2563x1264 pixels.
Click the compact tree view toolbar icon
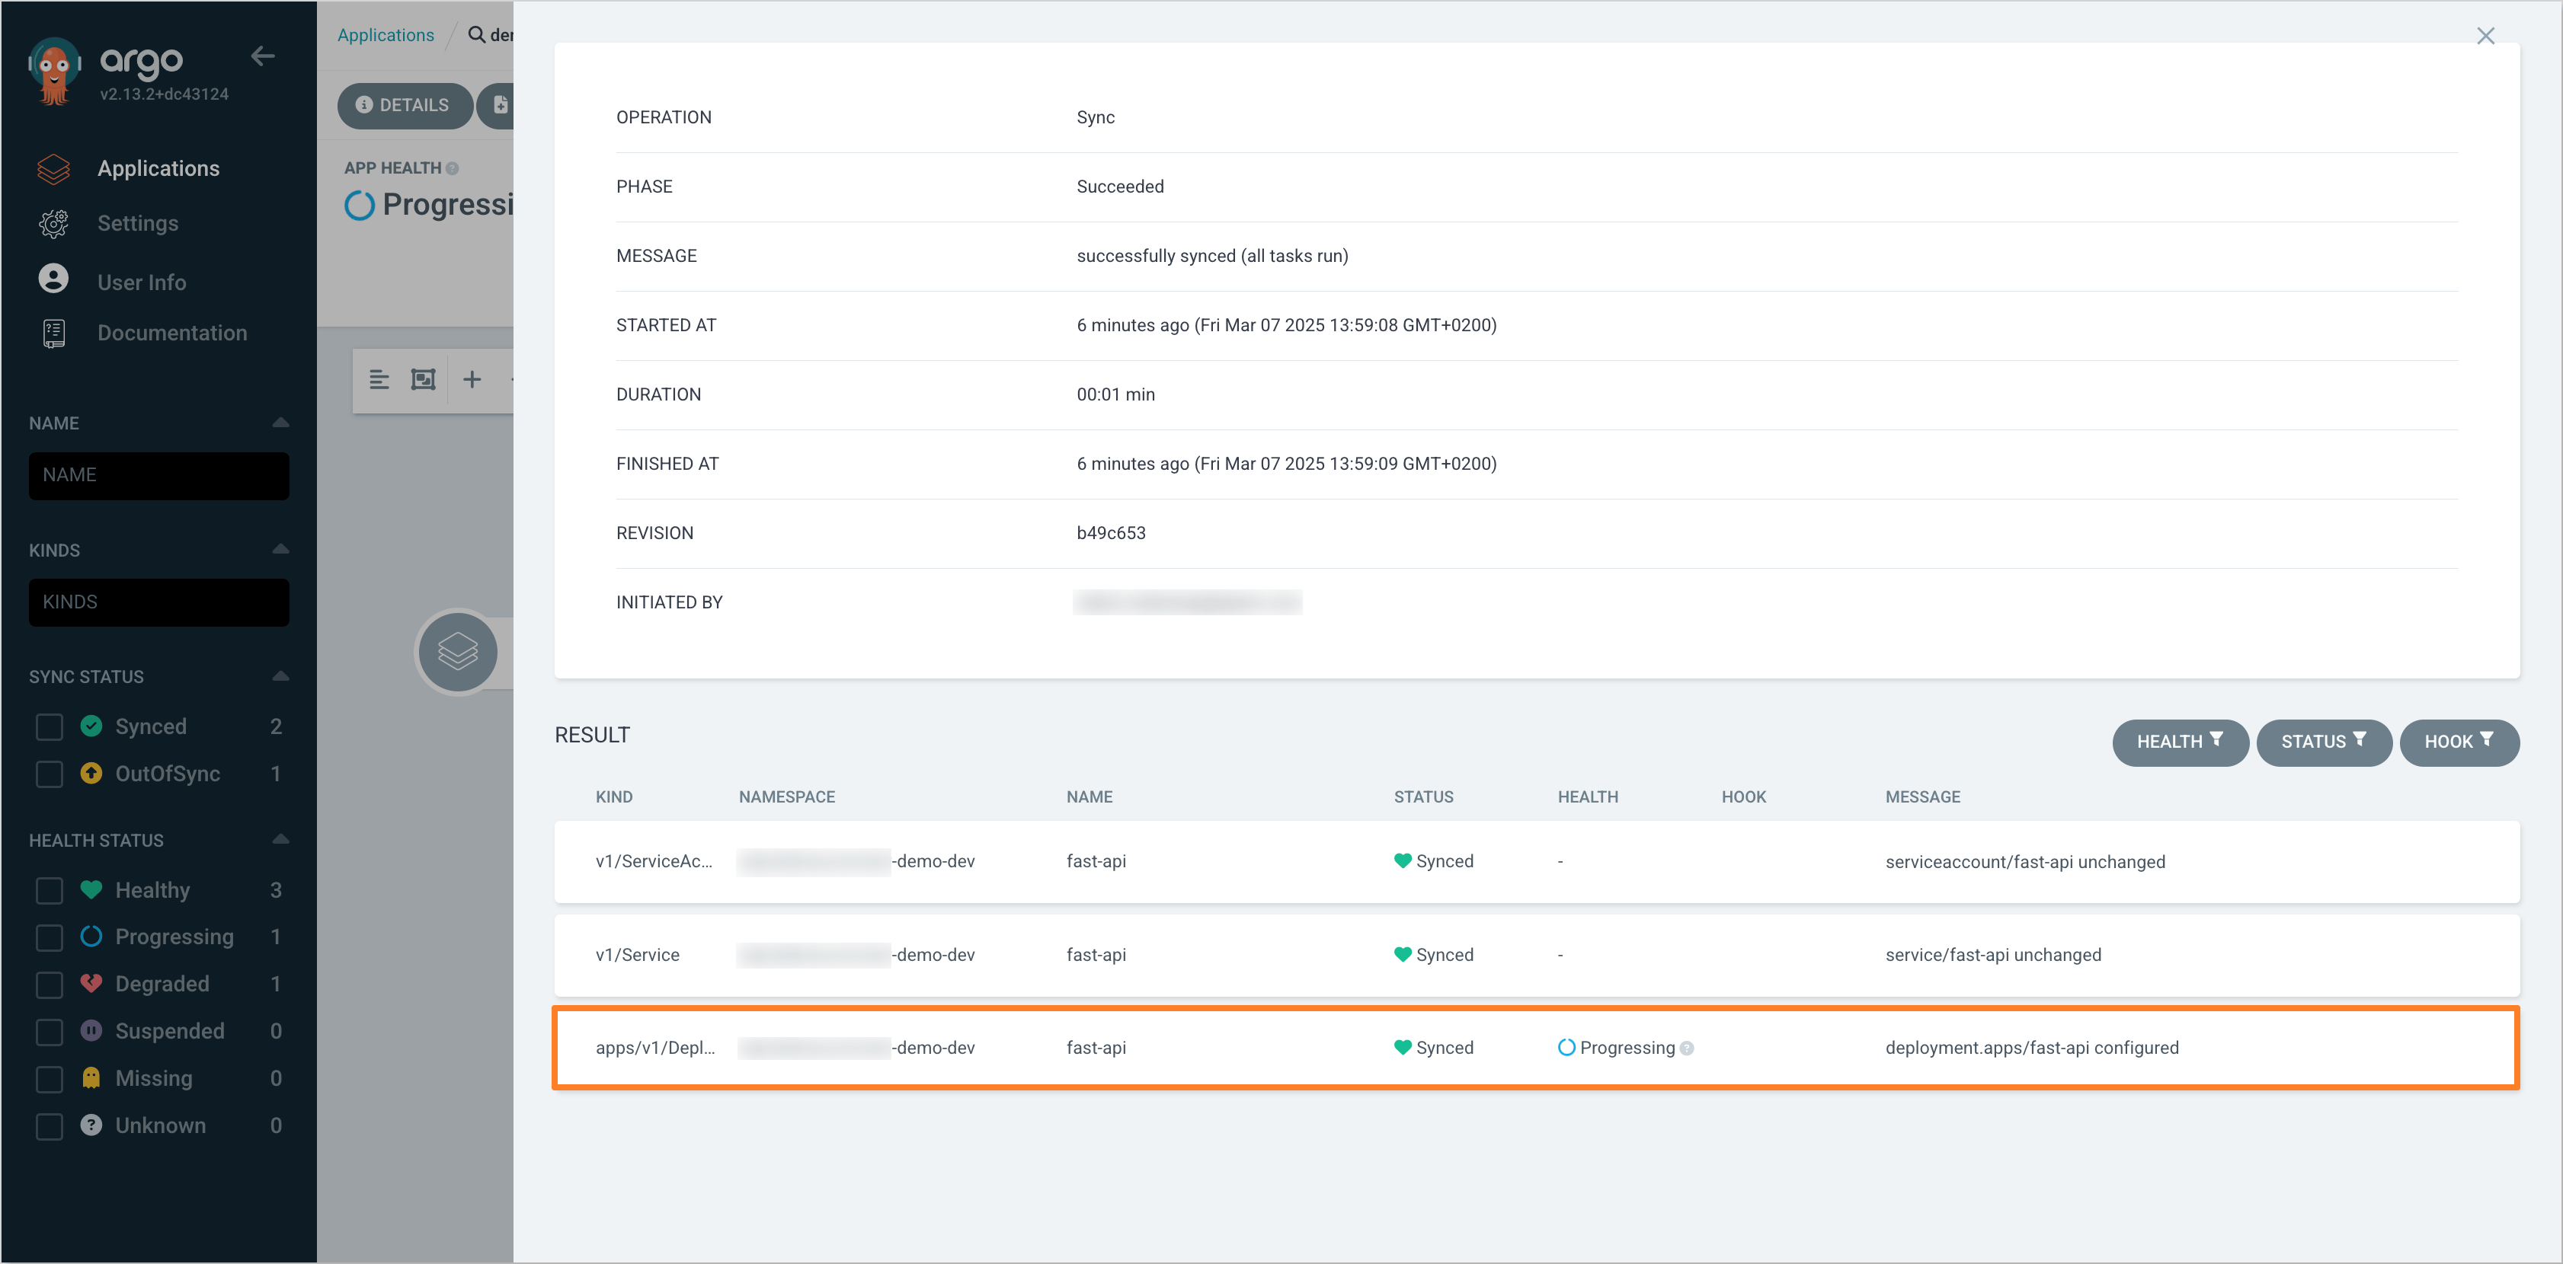[x=379, y=380]
